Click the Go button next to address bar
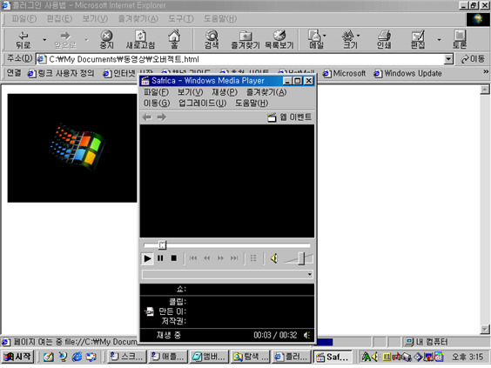The image size is (491, 368). point(473,59)
